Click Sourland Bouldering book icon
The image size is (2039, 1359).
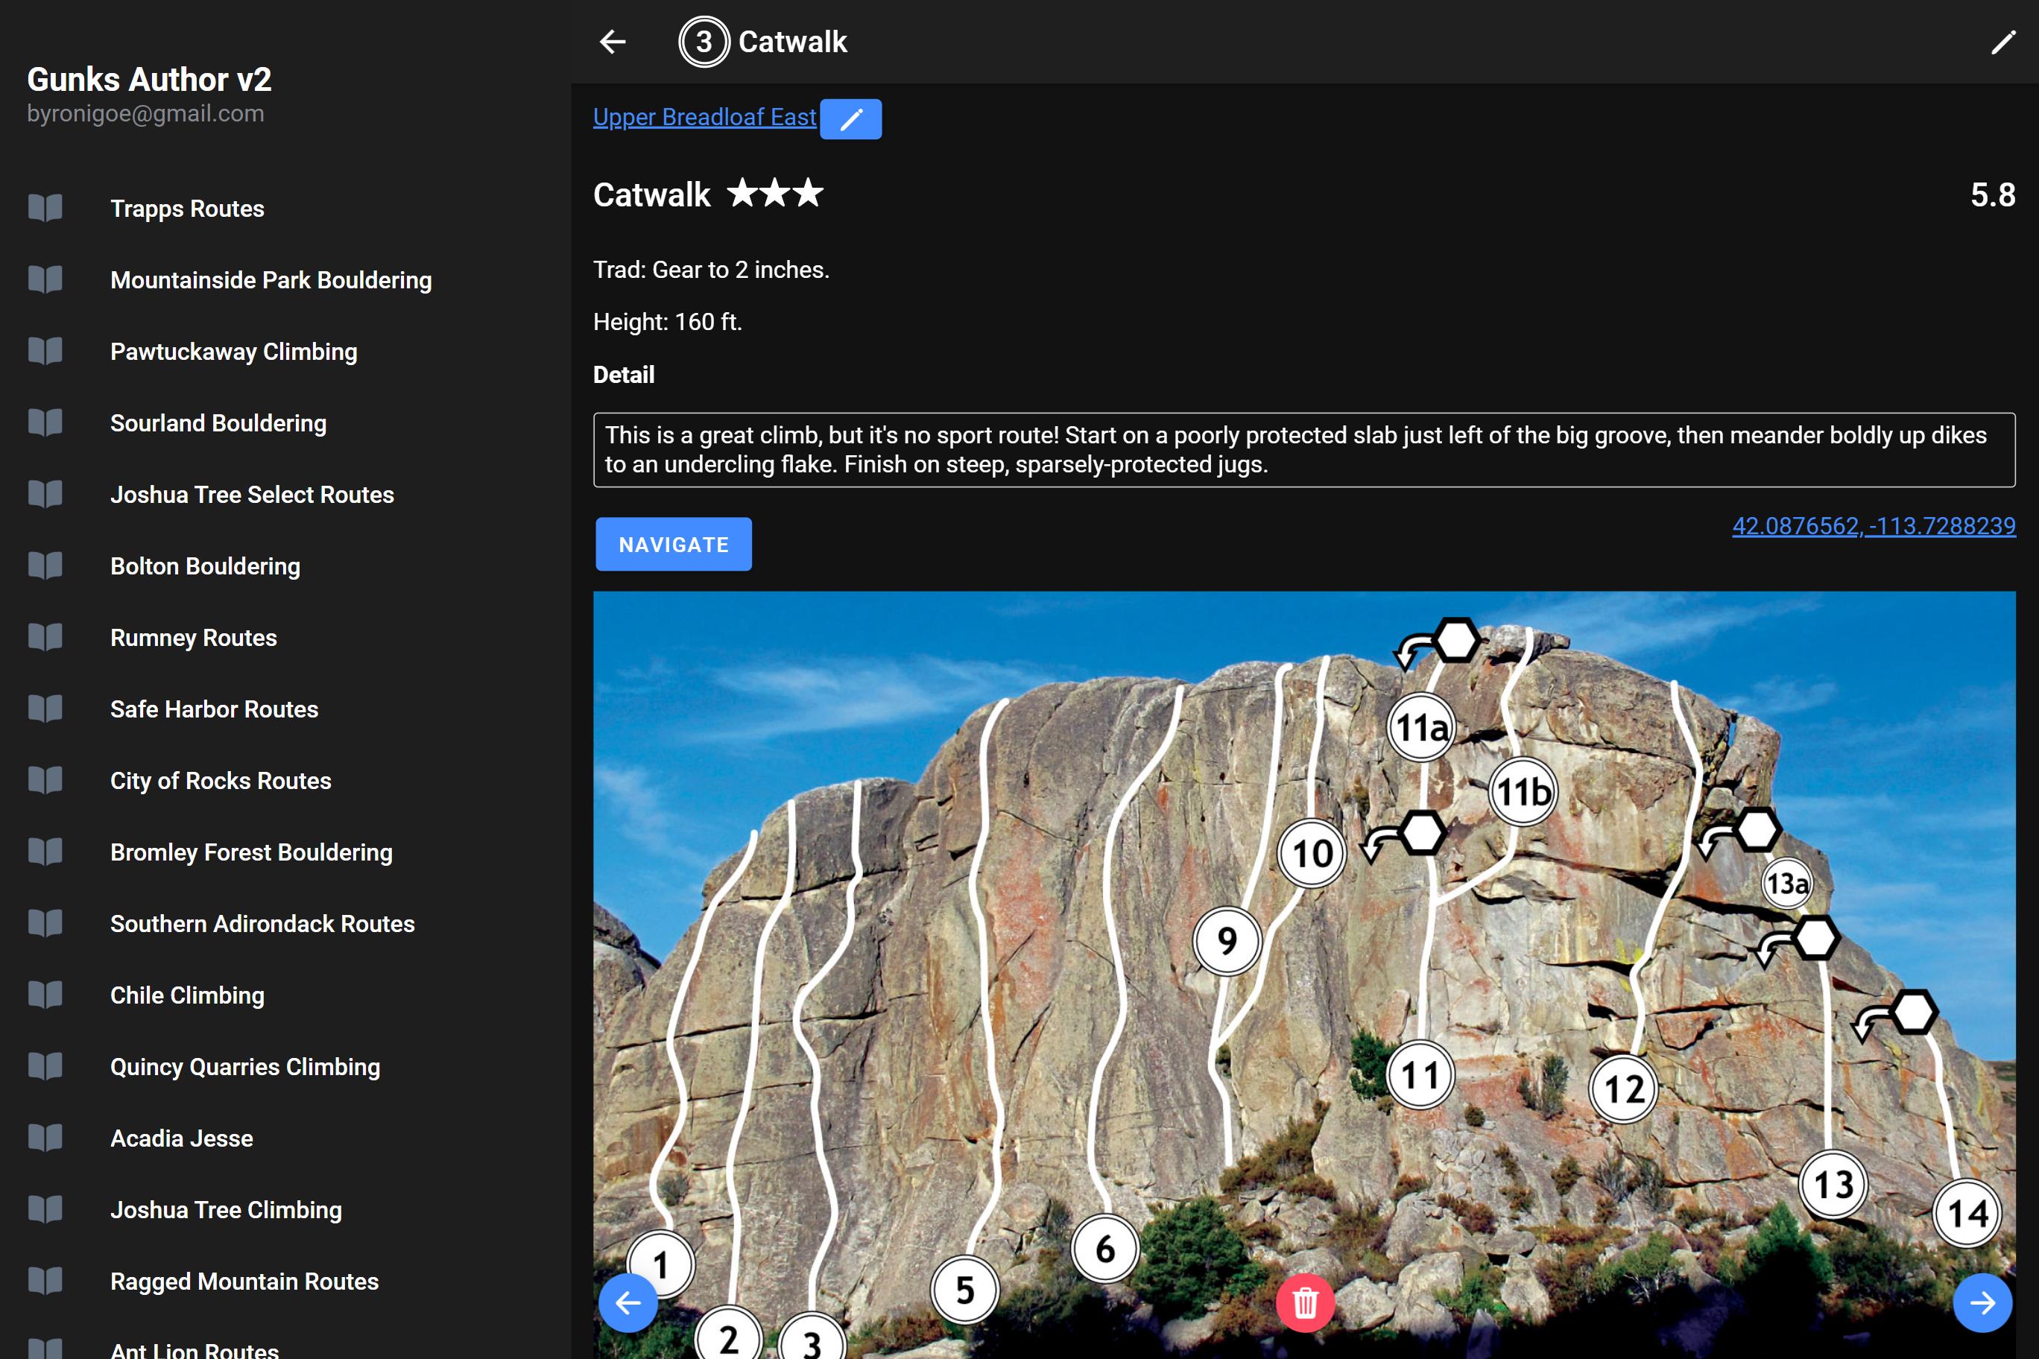tap(45, 423)
